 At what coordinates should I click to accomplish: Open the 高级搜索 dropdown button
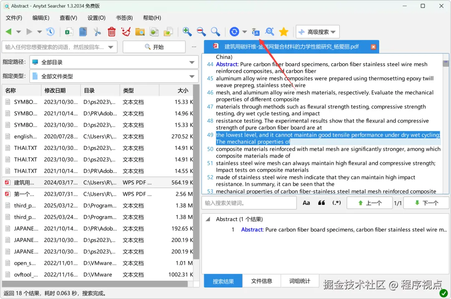pos(317,32)
